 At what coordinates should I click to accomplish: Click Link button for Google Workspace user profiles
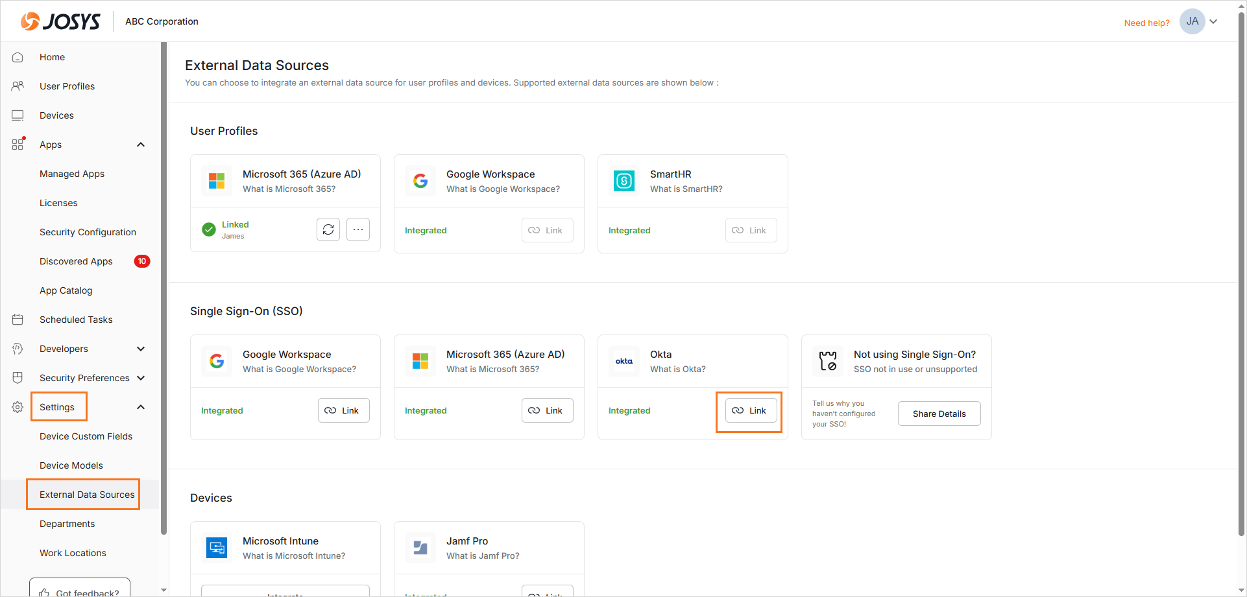(x=548, y=230)
